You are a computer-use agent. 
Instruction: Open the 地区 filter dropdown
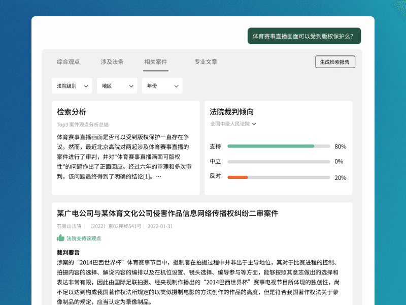tap(117, 85)
